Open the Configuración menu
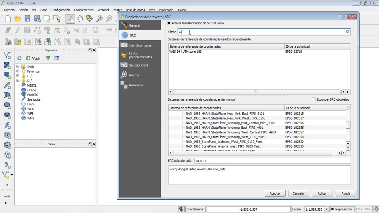 tap(61, 10)
